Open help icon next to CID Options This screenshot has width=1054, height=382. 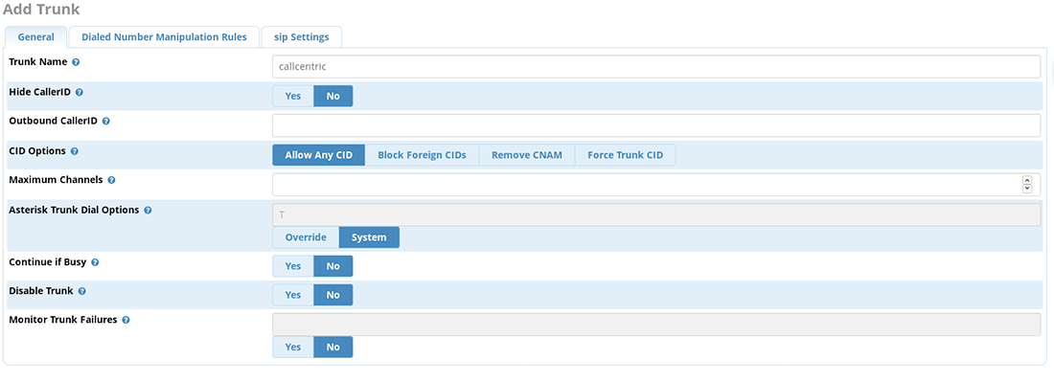75,151
